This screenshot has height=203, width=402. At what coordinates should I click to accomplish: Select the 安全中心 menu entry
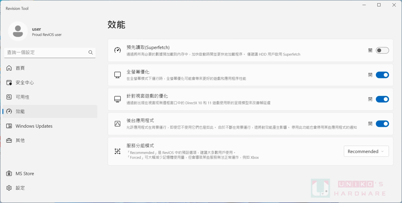[x=24, y=83]
